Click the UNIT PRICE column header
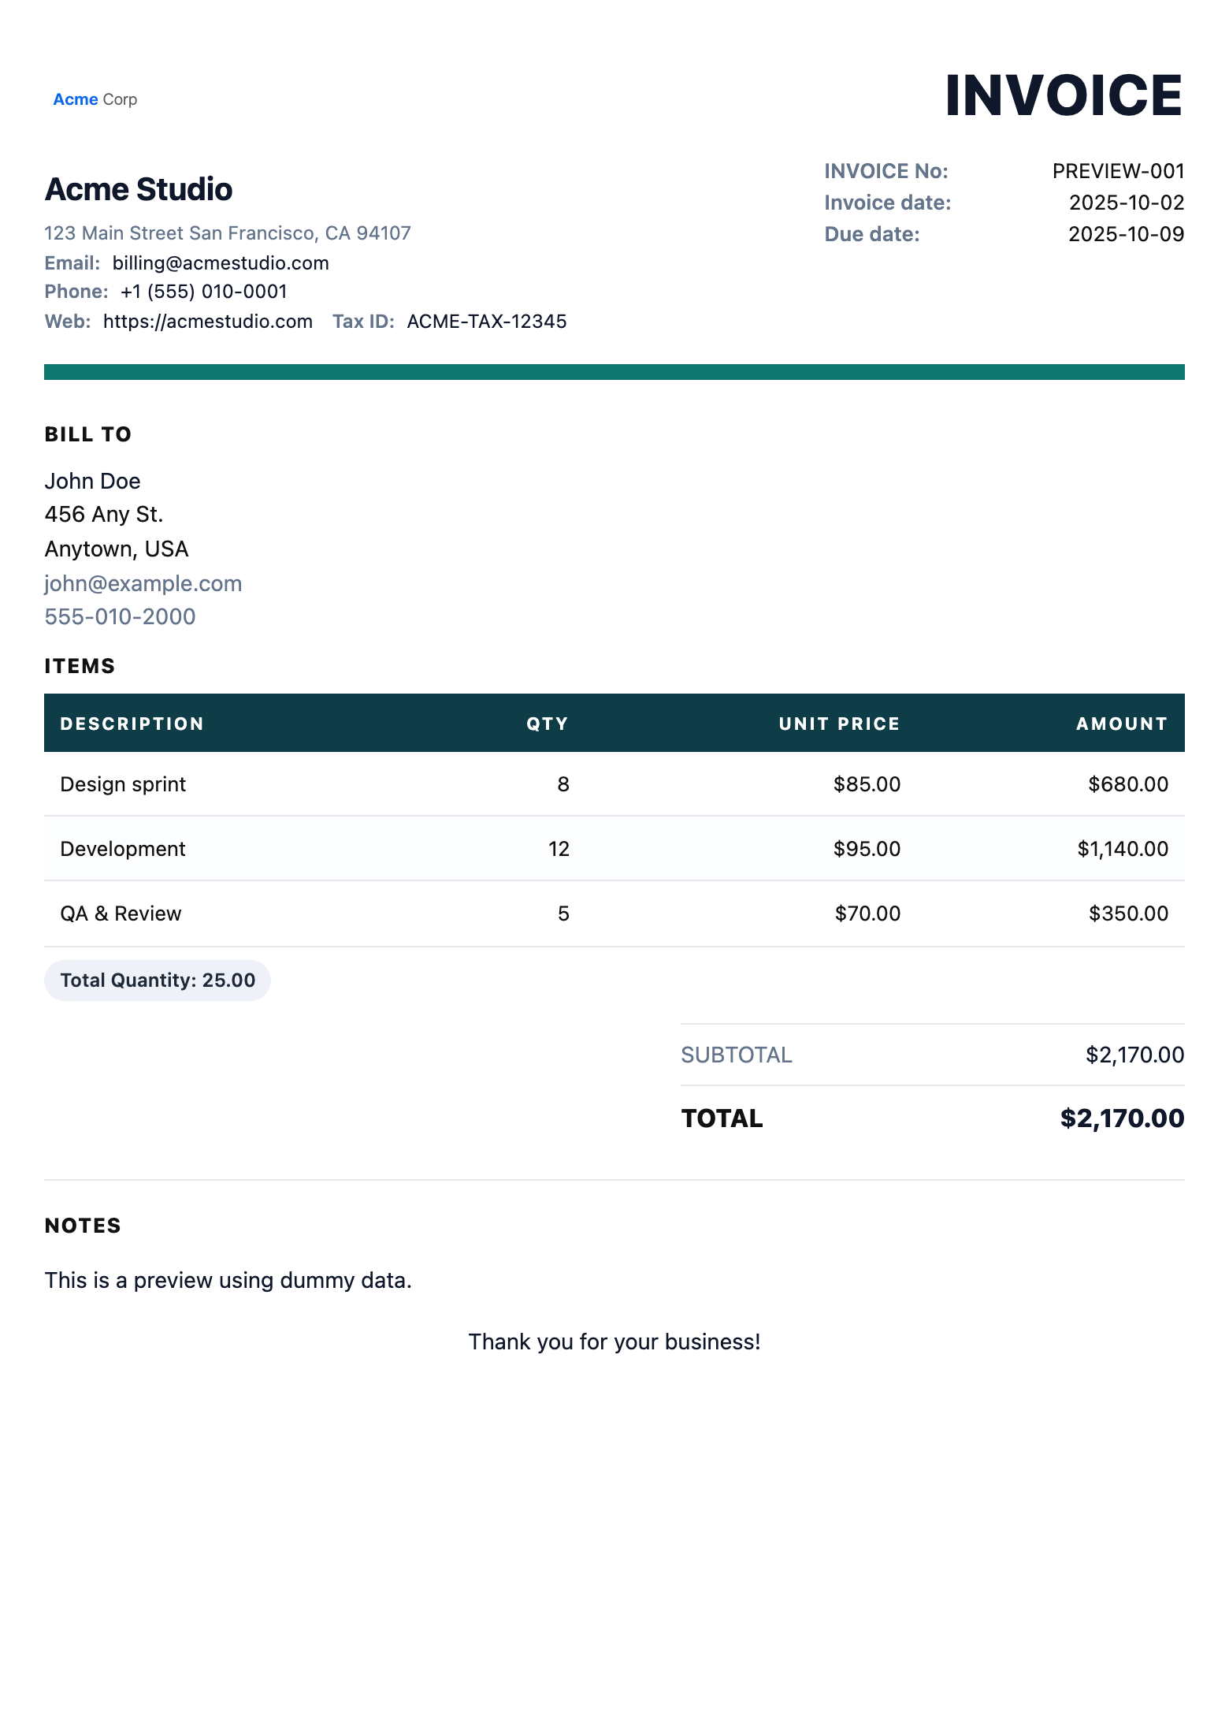Screen dimensions: 1229x1734 (839, 724)
